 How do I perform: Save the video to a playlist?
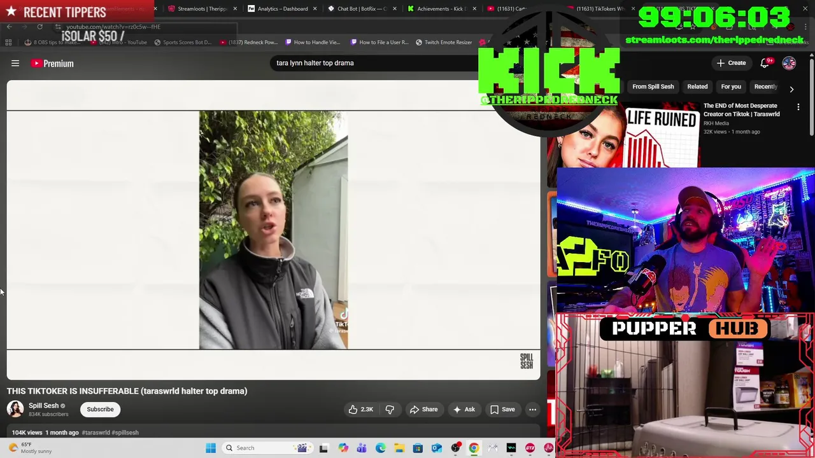pos(502,410)
